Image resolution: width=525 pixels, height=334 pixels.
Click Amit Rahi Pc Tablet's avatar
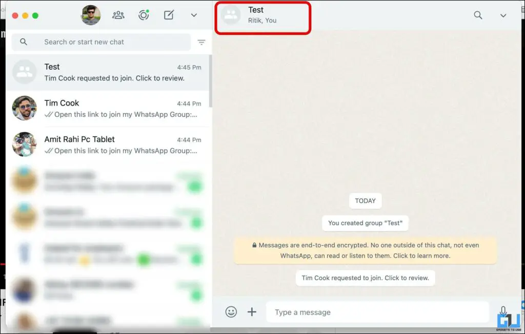(x=25, y=144)
